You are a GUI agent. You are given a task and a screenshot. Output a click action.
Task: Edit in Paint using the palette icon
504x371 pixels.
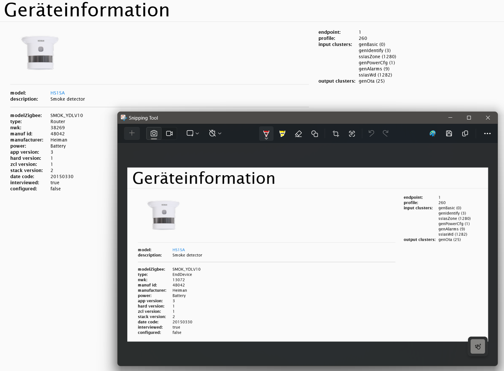[x=433, y=133]
